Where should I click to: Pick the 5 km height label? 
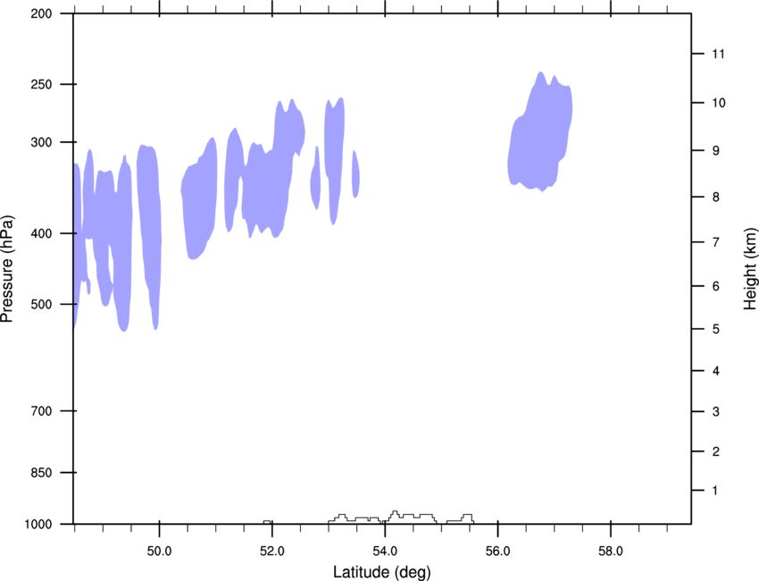716,329
